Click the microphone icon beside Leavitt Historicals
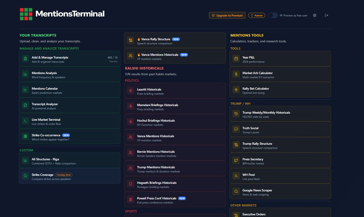This screenshot has width=364, height=217. (x=131, y=91)
